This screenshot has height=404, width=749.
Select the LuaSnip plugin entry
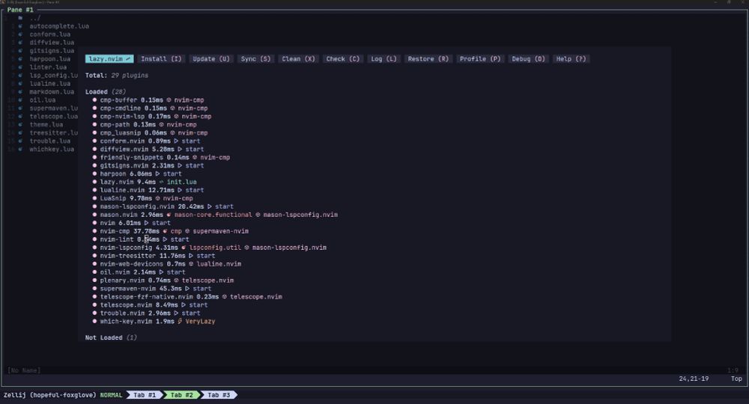(x=113, y=198)
